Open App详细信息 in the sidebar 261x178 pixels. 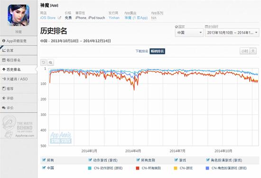(19, 41)
